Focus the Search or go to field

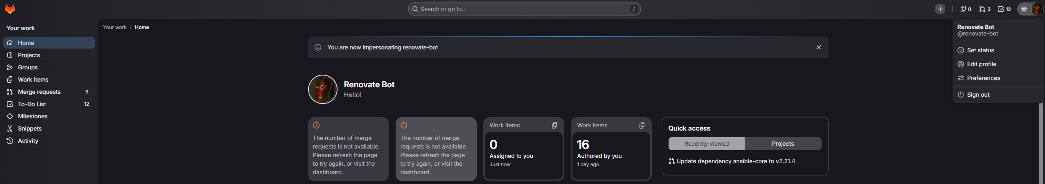(x=524, y=9)
